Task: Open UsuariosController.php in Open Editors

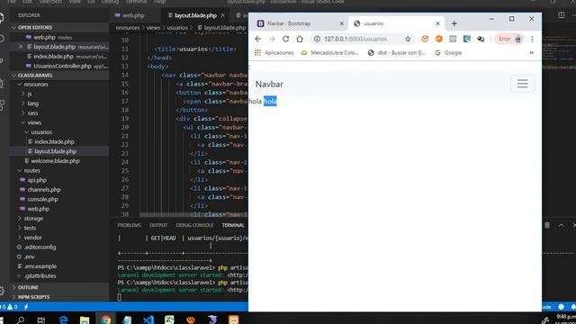Action: click(62, 66)
